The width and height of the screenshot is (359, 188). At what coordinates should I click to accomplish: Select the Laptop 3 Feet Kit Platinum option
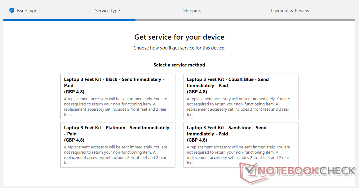118,145
